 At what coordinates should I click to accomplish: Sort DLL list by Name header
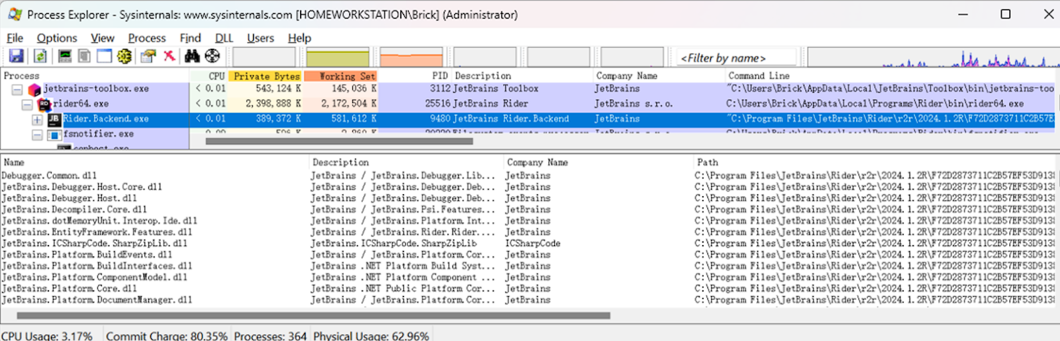click(154, 163)
